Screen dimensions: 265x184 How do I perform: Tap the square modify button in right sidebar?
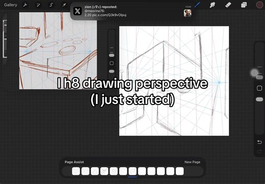[259, 88]
